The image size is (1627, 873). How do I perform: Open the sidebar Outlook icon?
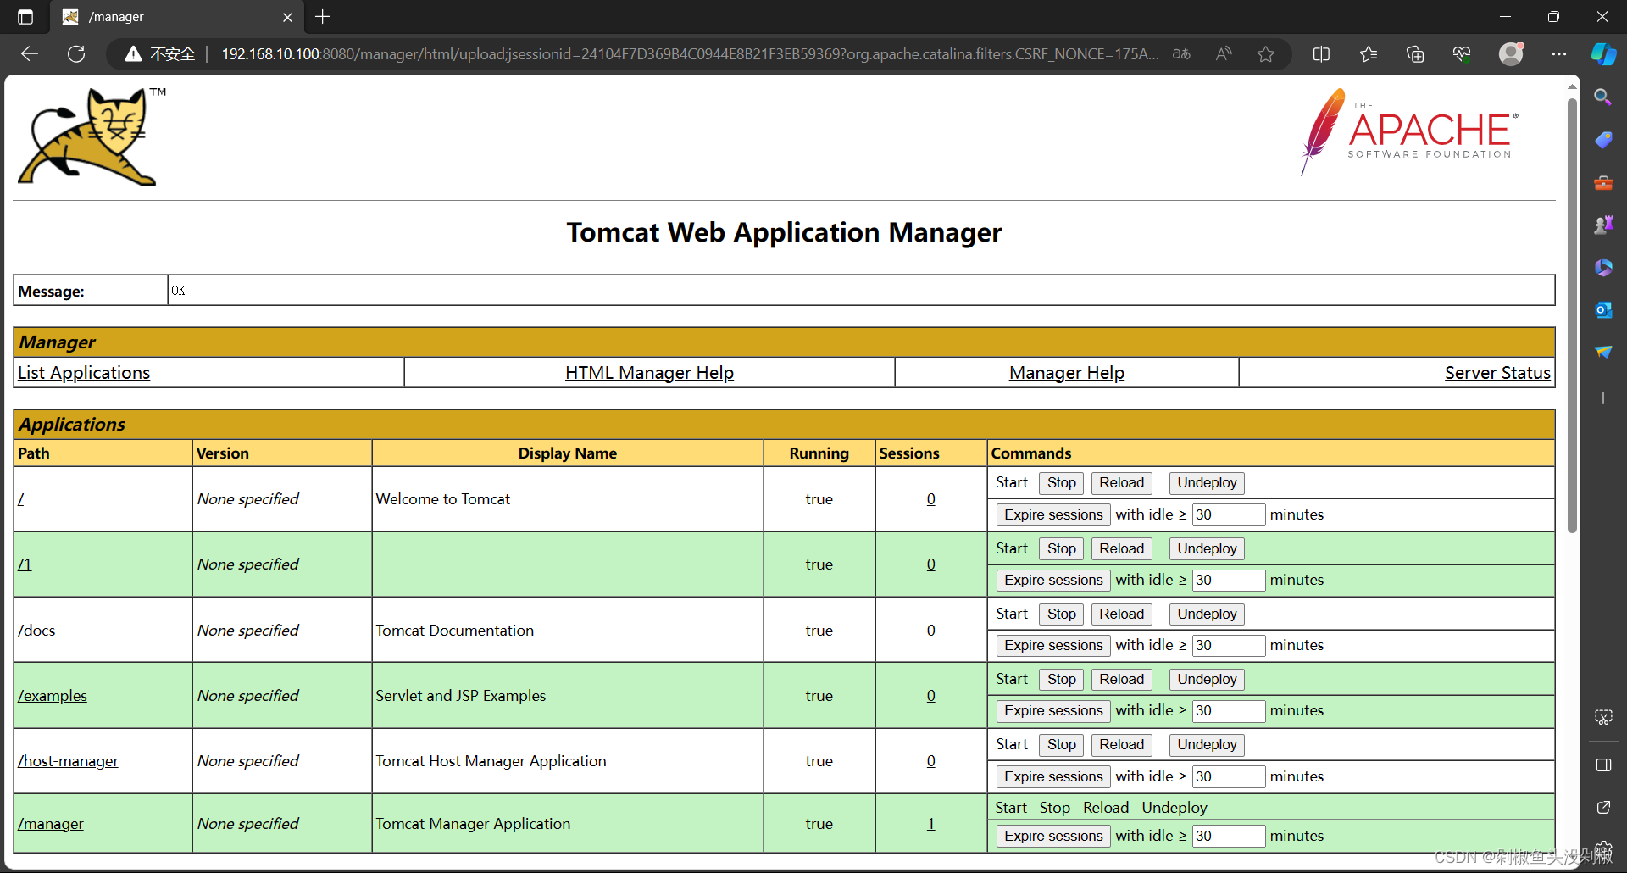coord(1603,309)
